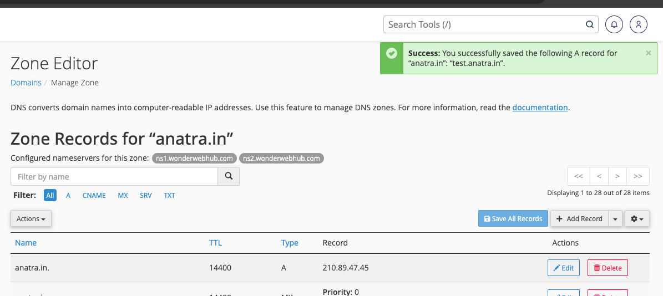
Task: Open the notifications bell icon
Action: point(614,24)
